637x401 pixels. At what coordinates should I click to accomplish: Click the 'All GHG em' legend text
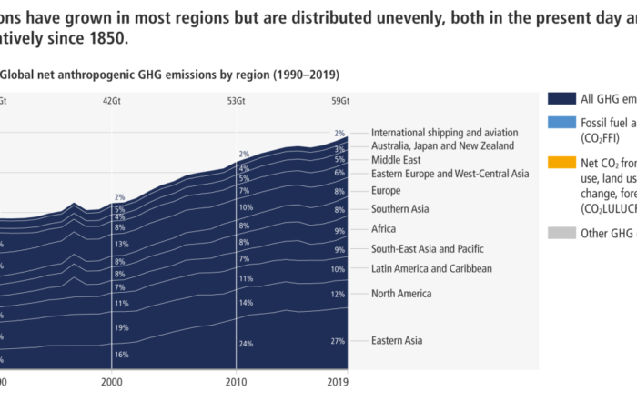tap(609, 99)
